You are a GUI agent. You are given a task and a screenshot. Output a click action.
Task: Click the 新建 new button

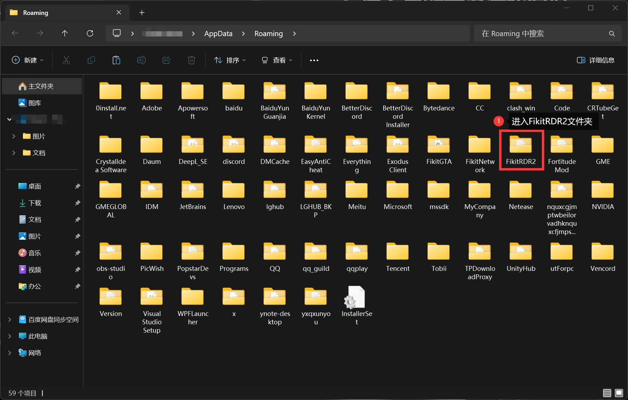click(x=28, y=60)
